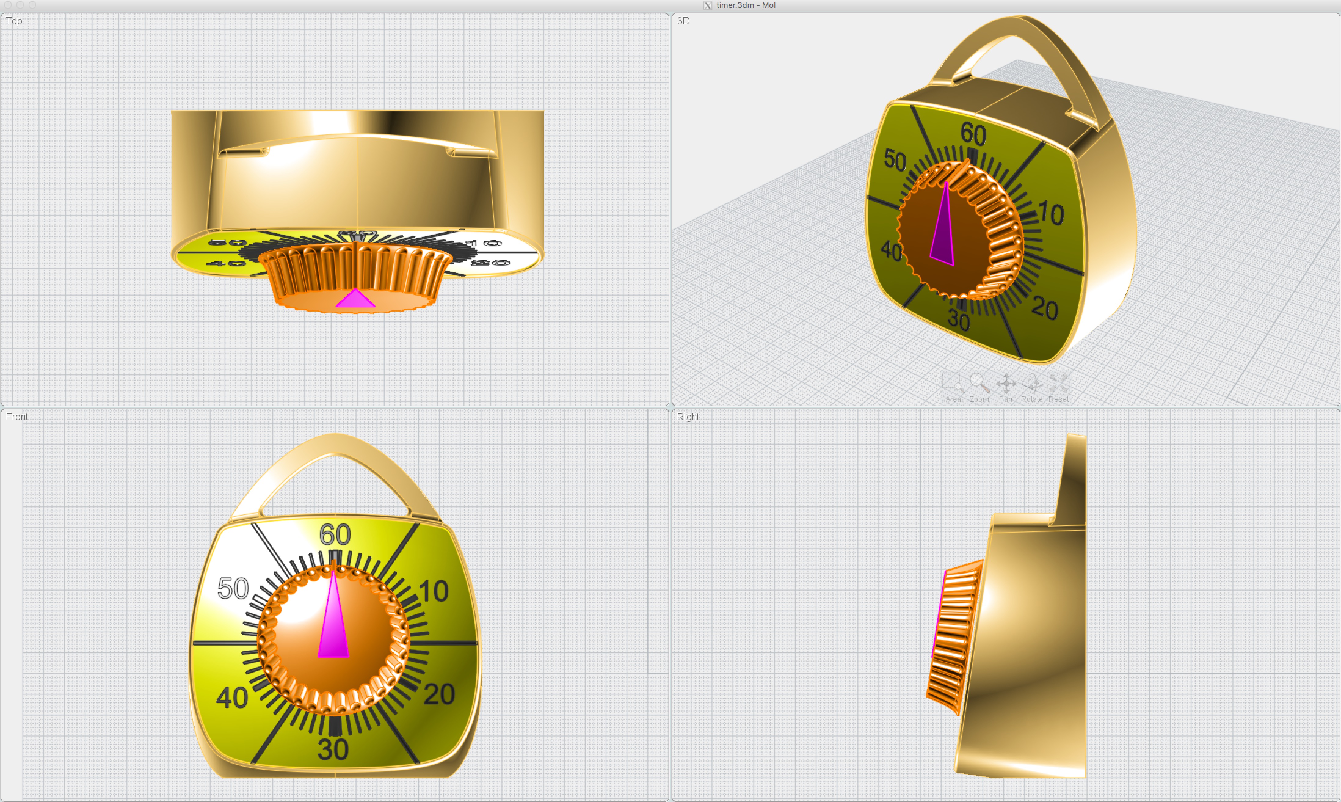The width and height of the screenshot is (1341, 802).
Task: Close the timer.3dm window
Action: click(8, 5)
